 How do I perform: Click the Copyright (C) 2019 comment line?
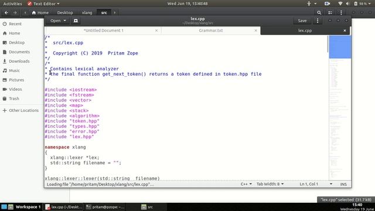coord(95,53)
